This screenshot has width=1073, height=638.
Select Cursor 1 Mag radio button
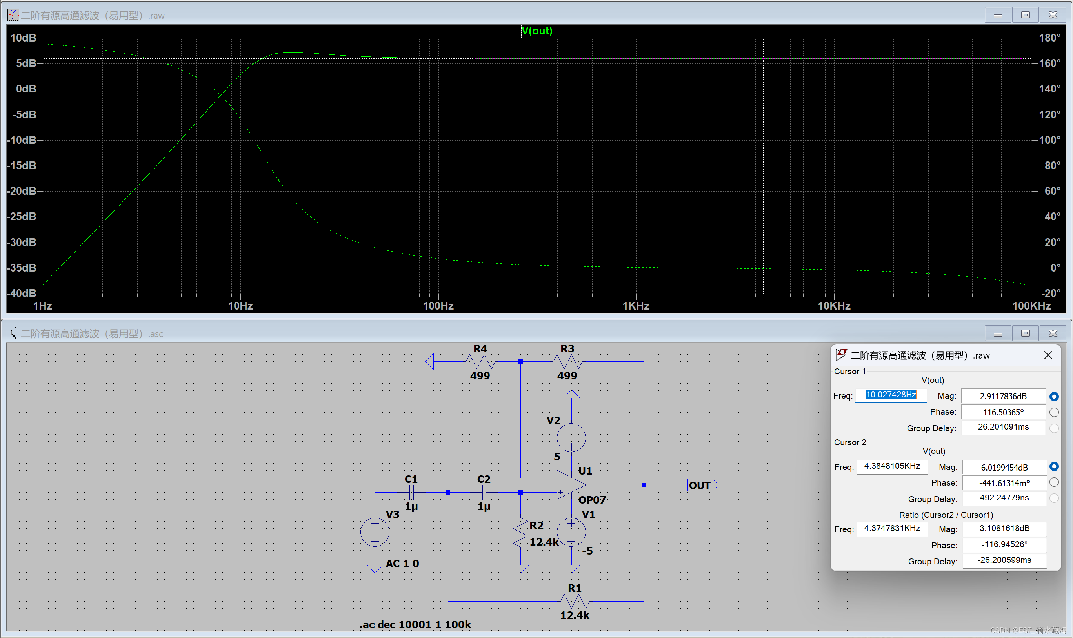(1054, 396)
